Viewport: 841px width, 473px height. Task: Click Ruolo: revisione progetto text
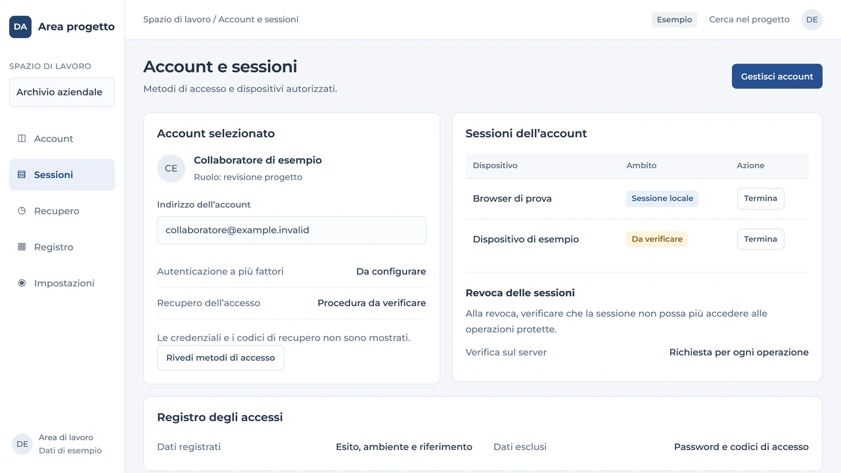[x=248, y=177]
